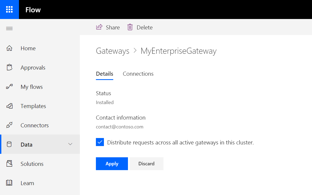Collapse the left navigation with the hamburger icon
The width and height of the screenshot is (312, 195).
tap(9, 28)
